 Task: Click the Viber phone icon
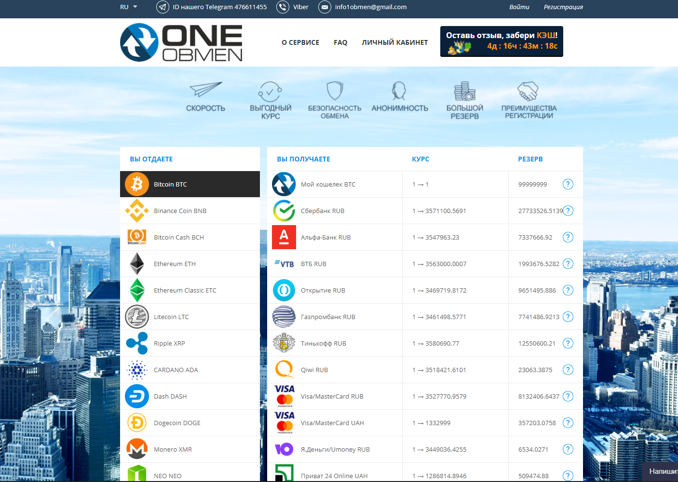point(283,7)
